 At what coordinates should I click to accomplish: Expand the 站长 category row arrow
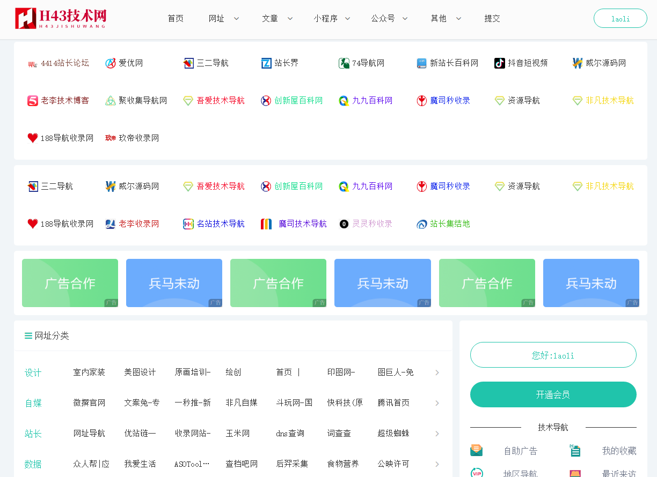[437, 434]
